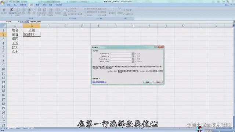Select column C header

pyautogui.click(x=48, y=26)
